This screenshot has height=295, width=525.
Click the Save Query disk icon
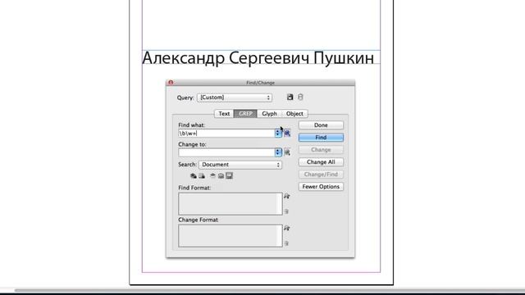click(x=290, y=97)
